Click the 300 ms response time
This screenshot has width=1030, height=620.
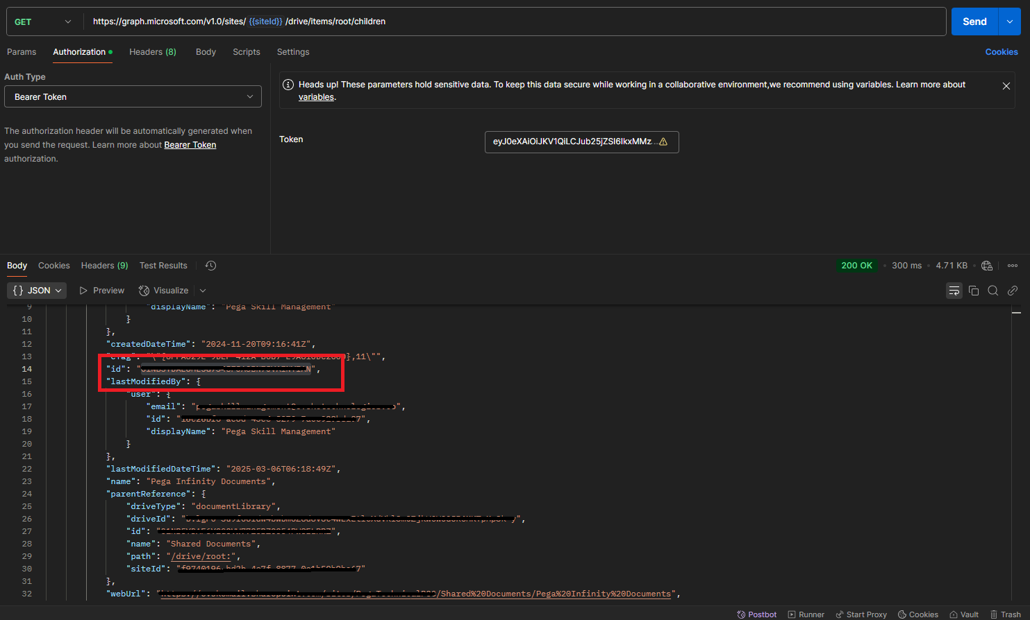tap(906, 266)
